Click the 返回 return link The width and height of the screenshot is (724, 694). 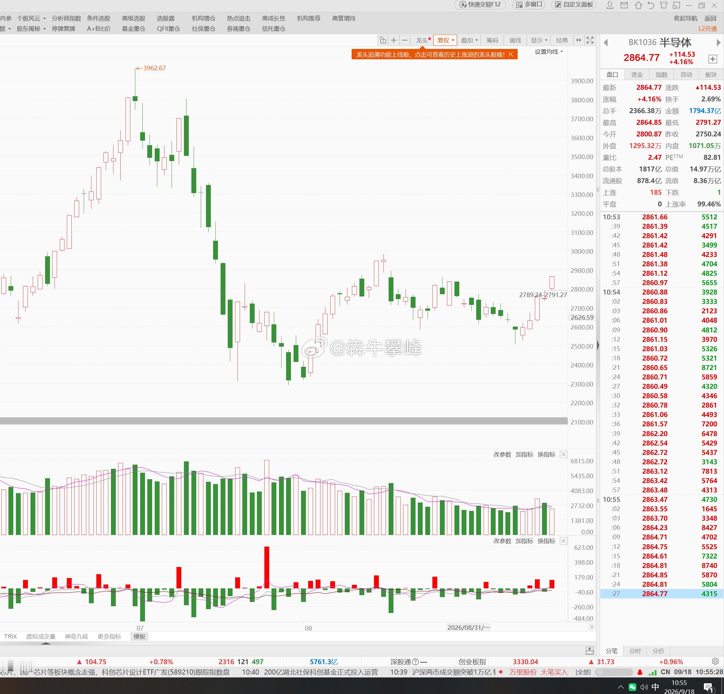710,18
